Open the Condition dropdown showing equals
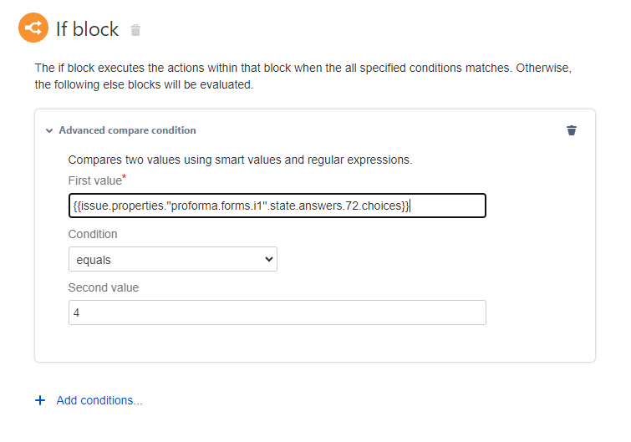 coord(172,259)
